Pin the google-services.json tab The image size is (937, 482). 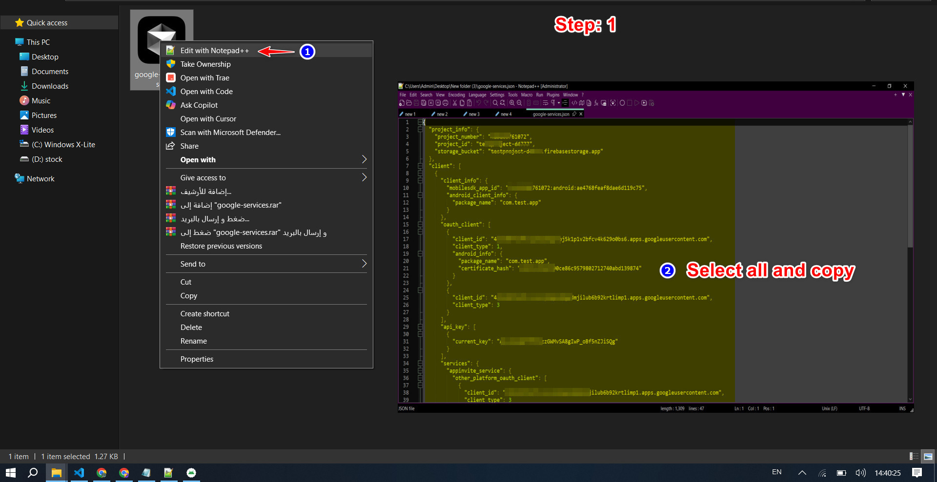click(574, 114)
